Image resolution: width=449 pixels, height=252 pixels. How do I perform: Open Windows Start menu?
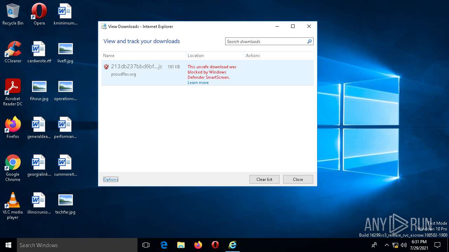point(8,245)
